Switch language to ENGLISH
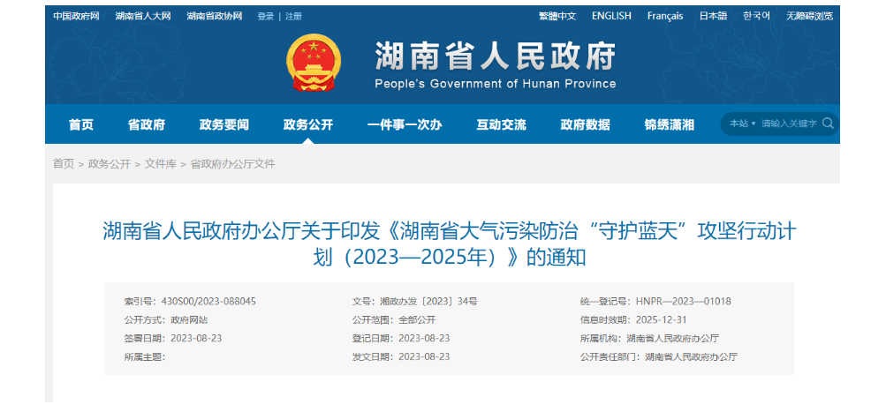The image size is (871, 412). tap(611, 16)
